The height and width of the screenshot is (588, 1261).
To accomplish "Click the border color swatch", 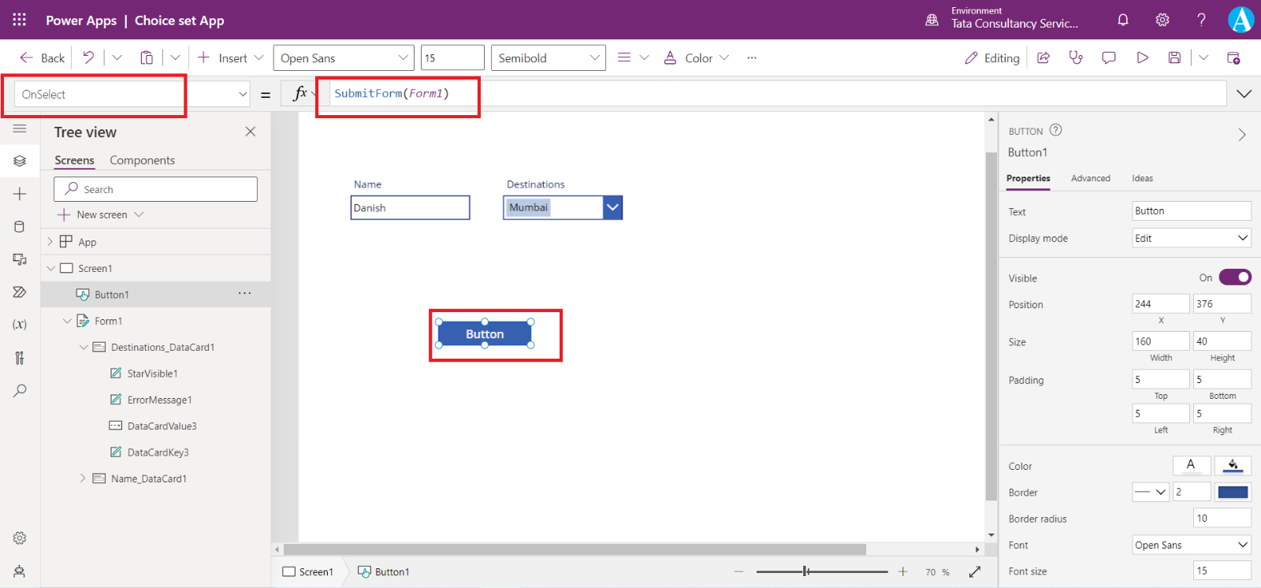I will (1233, 492).
